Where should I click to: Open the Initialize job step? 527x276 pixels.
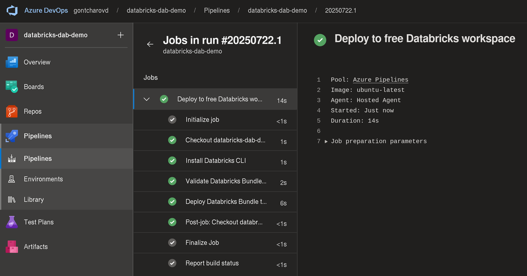202,120
